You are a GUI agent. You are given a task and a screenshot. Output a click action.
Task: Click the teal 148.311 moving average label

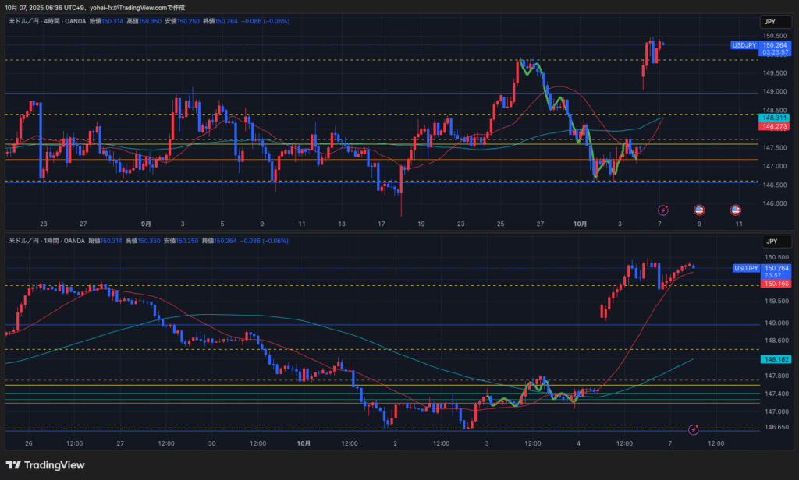(x=773, y=118)
